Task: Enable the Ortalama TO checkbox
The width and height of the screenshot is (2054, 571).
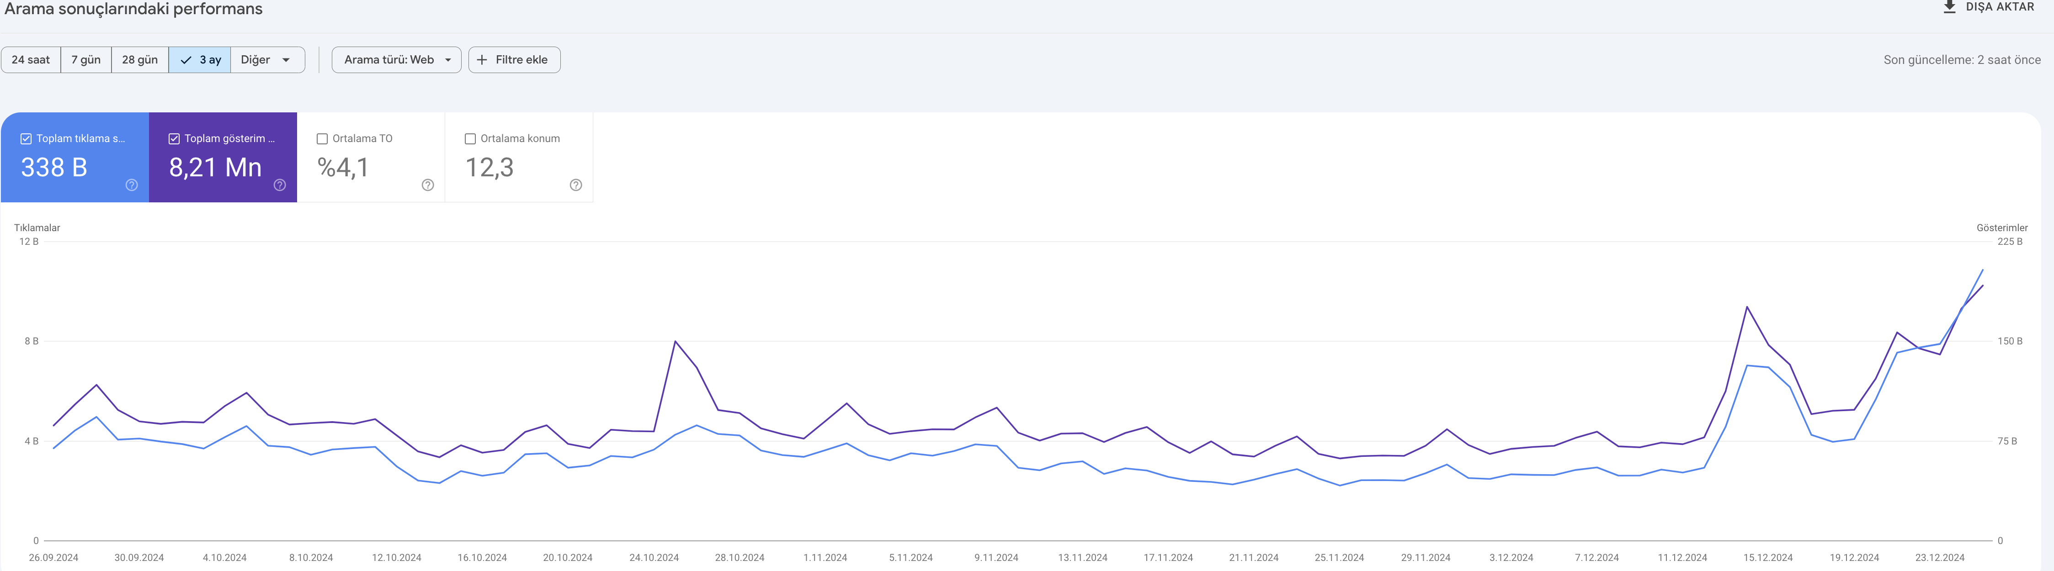Action: pos(322,138)
